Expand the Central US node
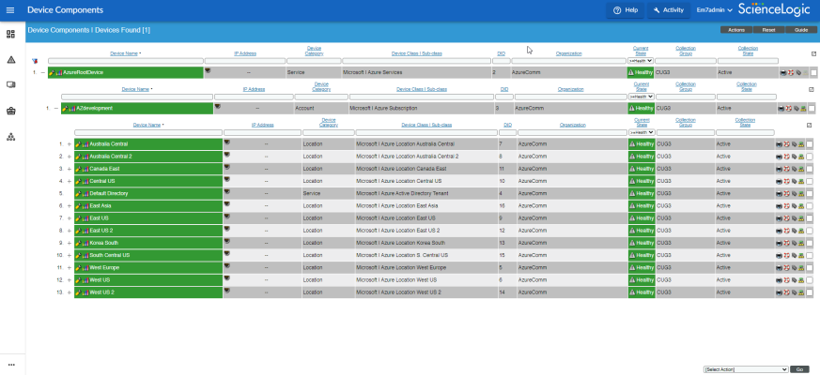This screenshot has width=820, height=375. tap(69, 181)
